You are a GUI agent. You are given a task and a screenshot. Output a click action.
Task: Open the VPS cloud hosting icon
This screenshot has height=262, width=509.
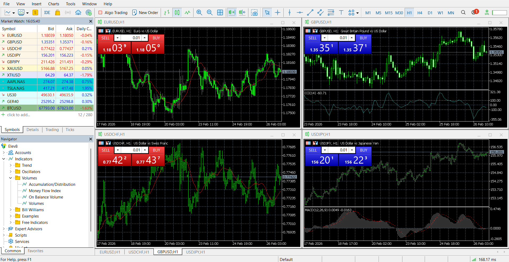click(x=78, y=12)
